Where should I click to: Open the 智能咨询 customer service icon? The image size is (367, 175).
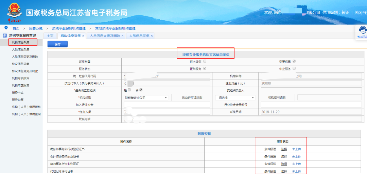pyautogui.click(x=362, y=31)
